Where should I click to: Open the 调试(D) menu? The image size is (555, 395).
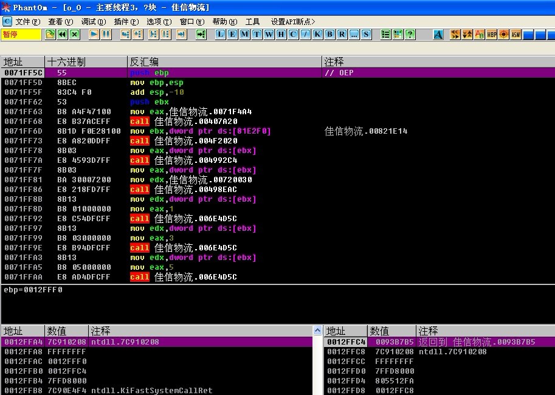click(94, 22)
